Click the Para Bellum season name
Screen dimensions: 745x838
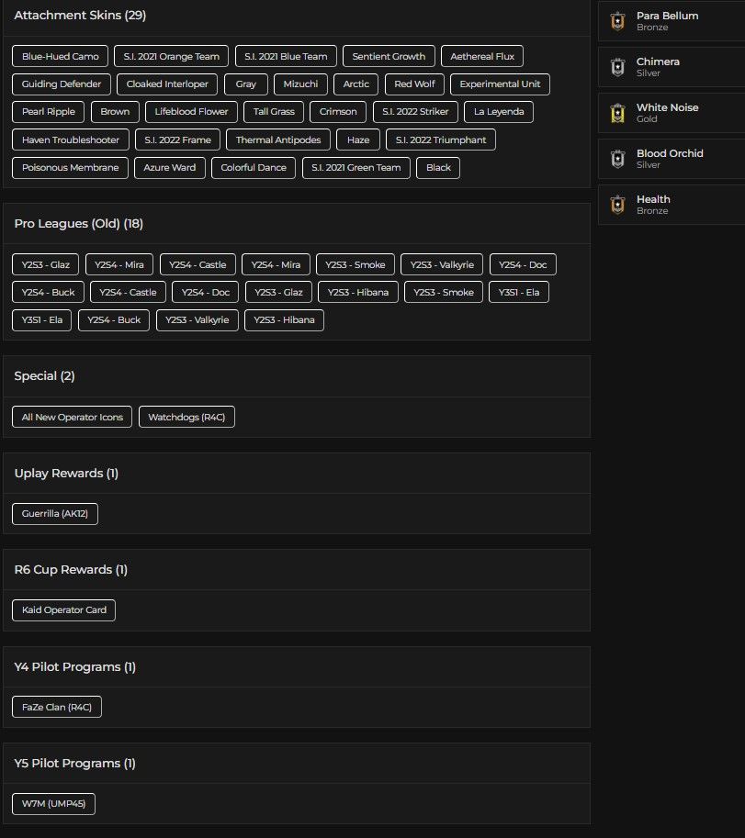pyautogui.click(x=668, y=16)
